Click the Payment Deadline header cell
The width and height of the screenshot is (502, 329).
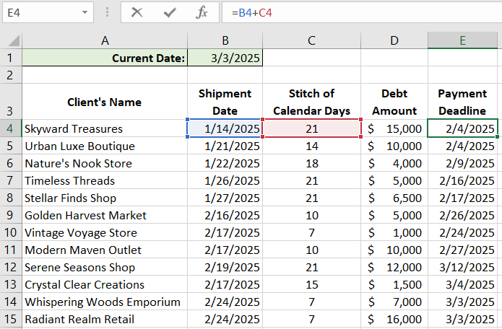[462, 102]
